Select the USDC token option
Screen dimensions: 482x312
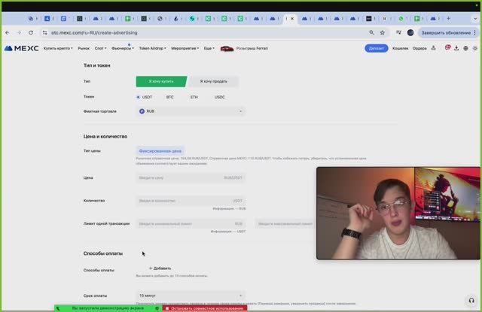[219, 97]
